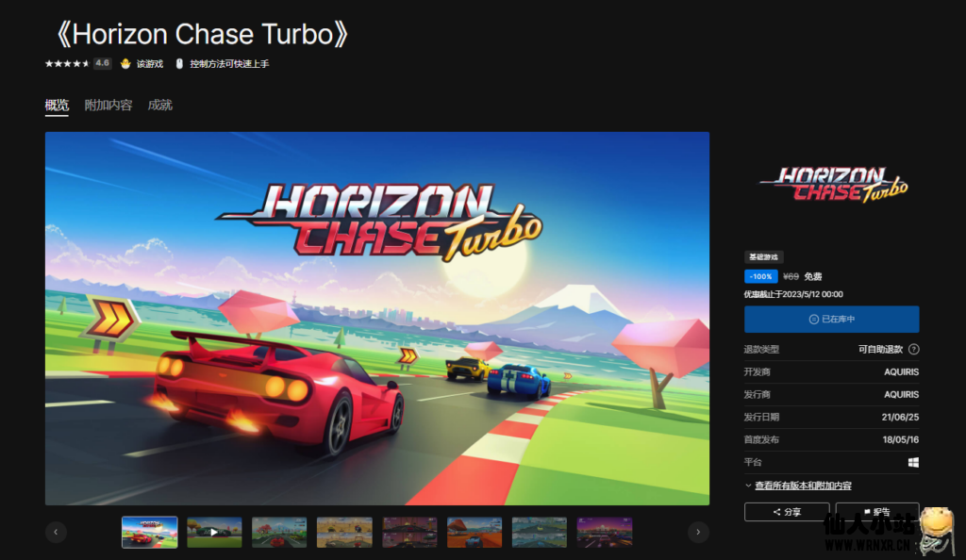Select the red car screenshot thumbnail
This screenshot has width=966, height=560.
tap(279, 532)
